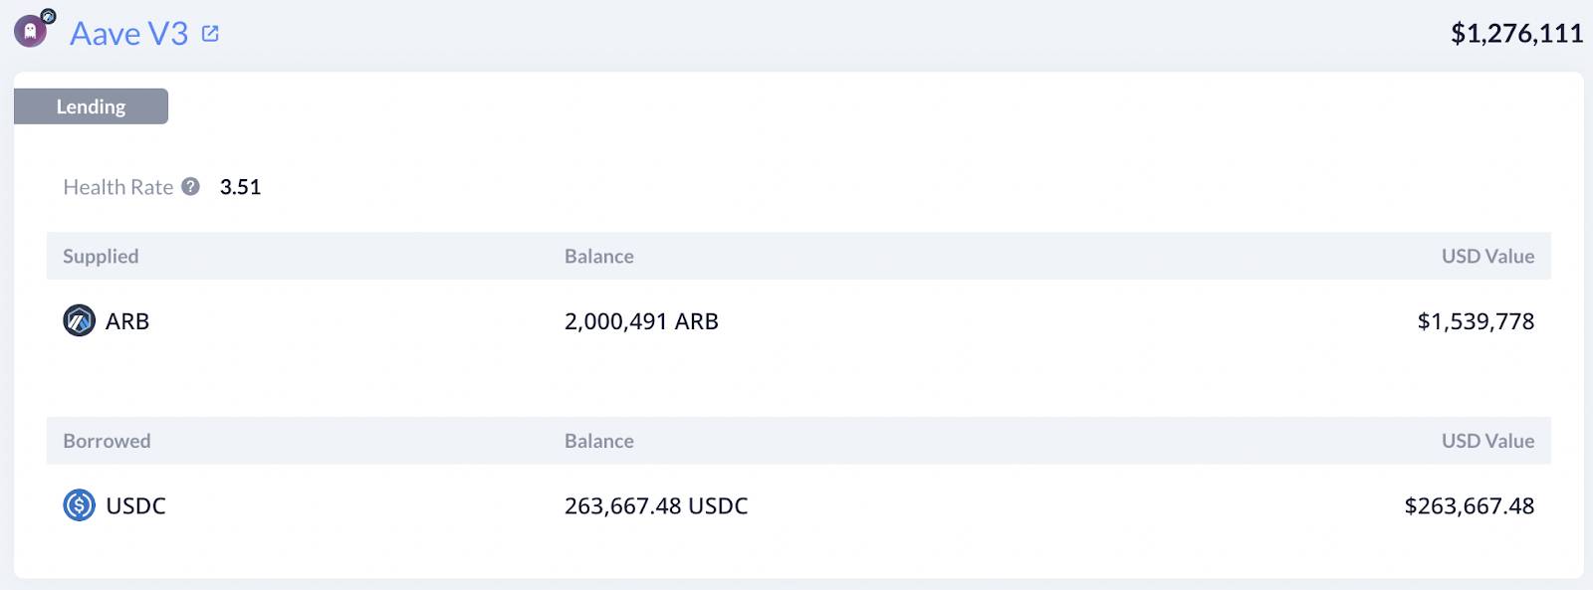Click the USD Value header in the Supplied table
This screenshot has height=590, width=1593.
click(1487, 256)
